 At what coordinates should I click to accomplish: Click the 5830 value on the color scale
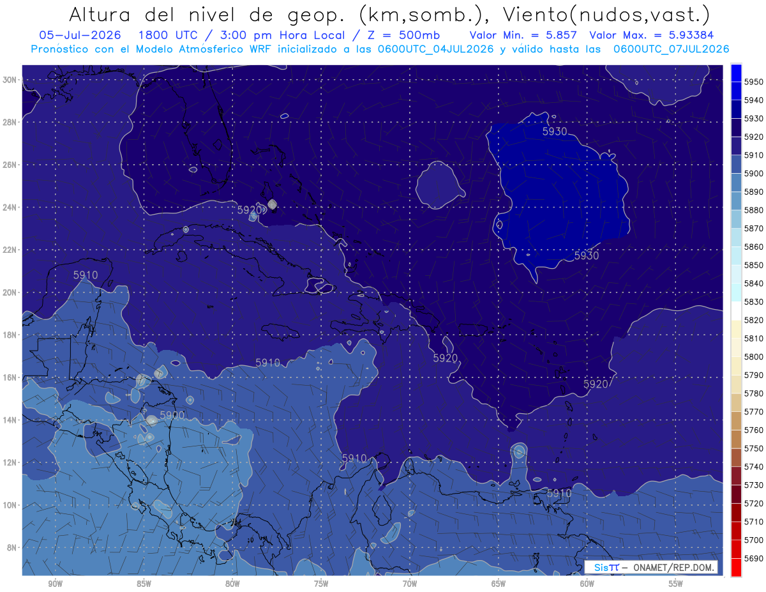(x=754, y=301)
